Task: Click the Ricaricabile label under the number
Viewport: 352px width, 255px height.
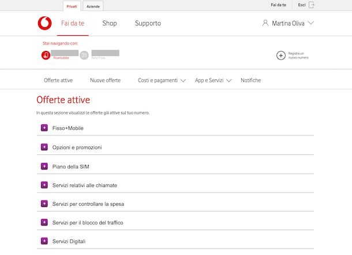Action: 61,58
